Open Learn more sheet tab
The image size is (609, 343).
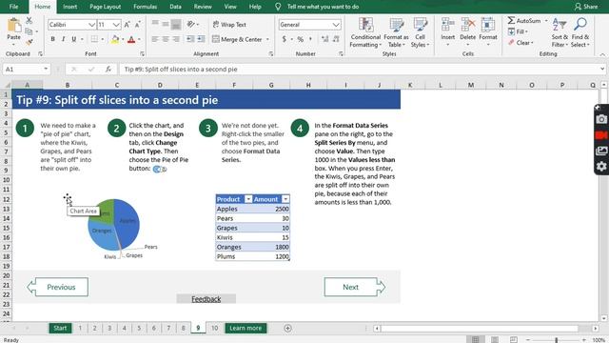246,328
